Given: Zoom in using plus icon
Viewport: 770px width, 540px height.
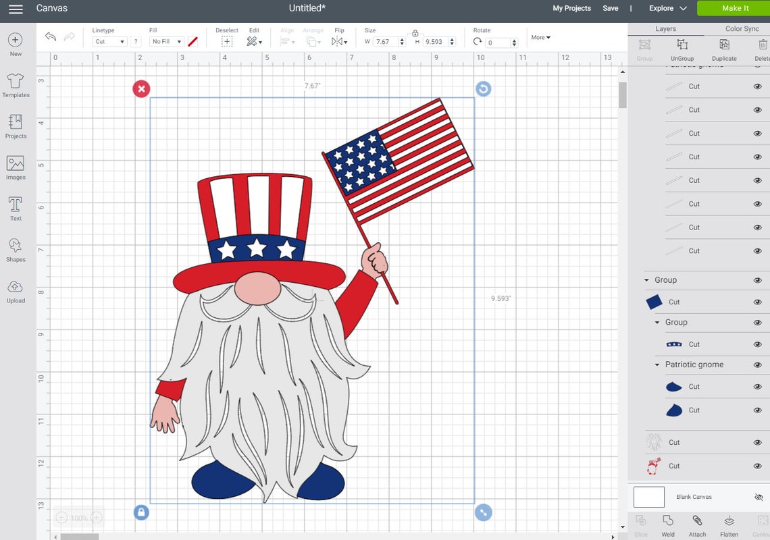Looking at the screenshot, I should click(97, 518).
